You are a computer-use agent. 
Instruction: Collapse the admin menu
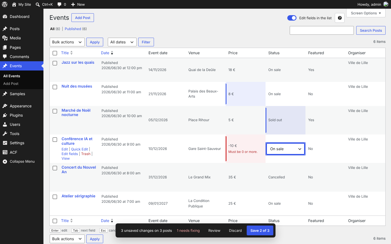click(22, 162)
